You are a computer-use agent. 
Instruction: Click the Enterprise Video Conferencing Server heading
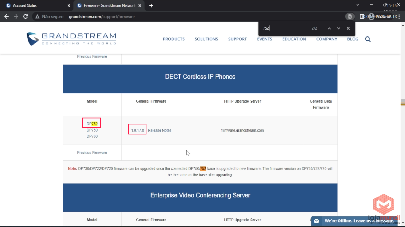point(200,195)
